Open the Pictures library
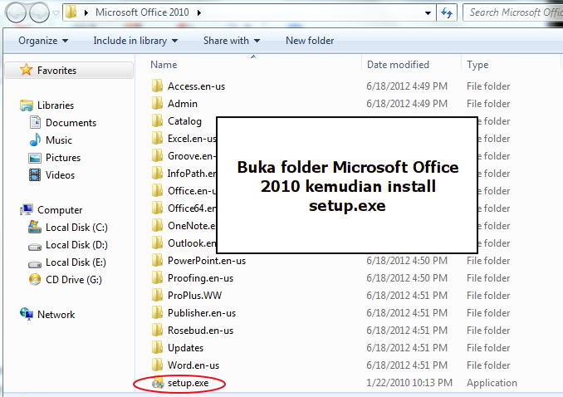 tap(63, 158)
